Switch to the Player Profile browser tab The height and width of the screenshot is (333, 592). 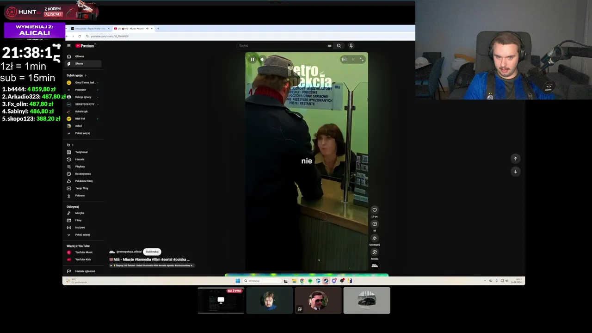tap(90, 29)
